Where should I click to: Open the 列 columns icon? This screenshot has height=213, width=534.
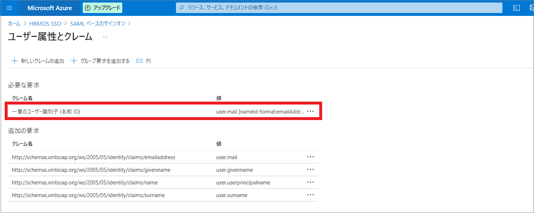point(139,61)
